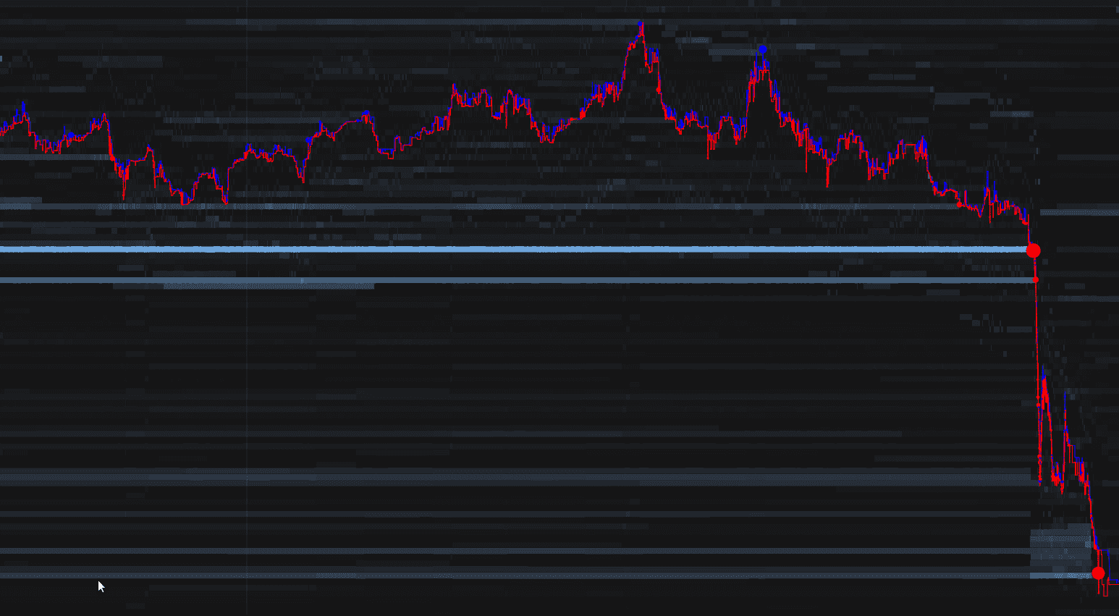1119x616 pixels.
Task: Select the blue dot atop the second price peak
Action: [762, 49]
